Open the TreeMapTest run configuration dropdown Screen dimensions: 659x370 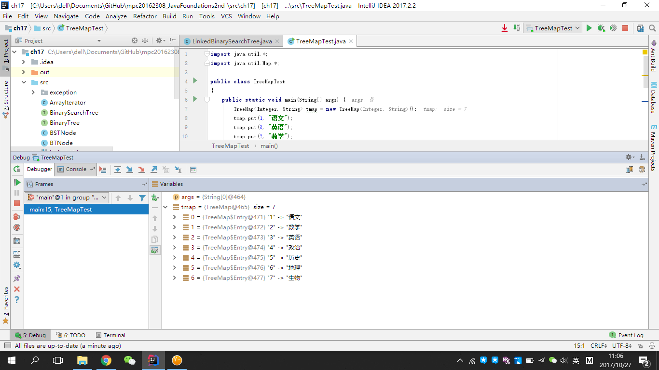(x=553, y=28)
